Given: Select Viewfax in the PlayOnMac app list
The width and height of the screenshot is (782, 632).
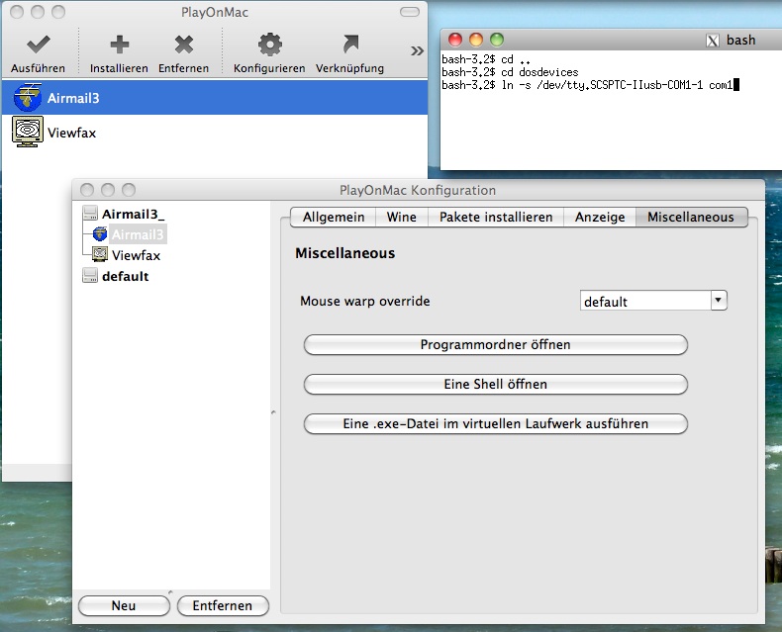Looking at the screenshot, I should coord(215,133).
